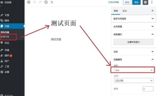Click the redo arrow icon
Image resolution: width=157 pixels, height=96 pixels.
click(40, 2)
